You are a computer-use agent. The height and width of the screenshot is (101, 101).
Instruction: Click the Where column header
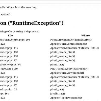tap(85, 36)
